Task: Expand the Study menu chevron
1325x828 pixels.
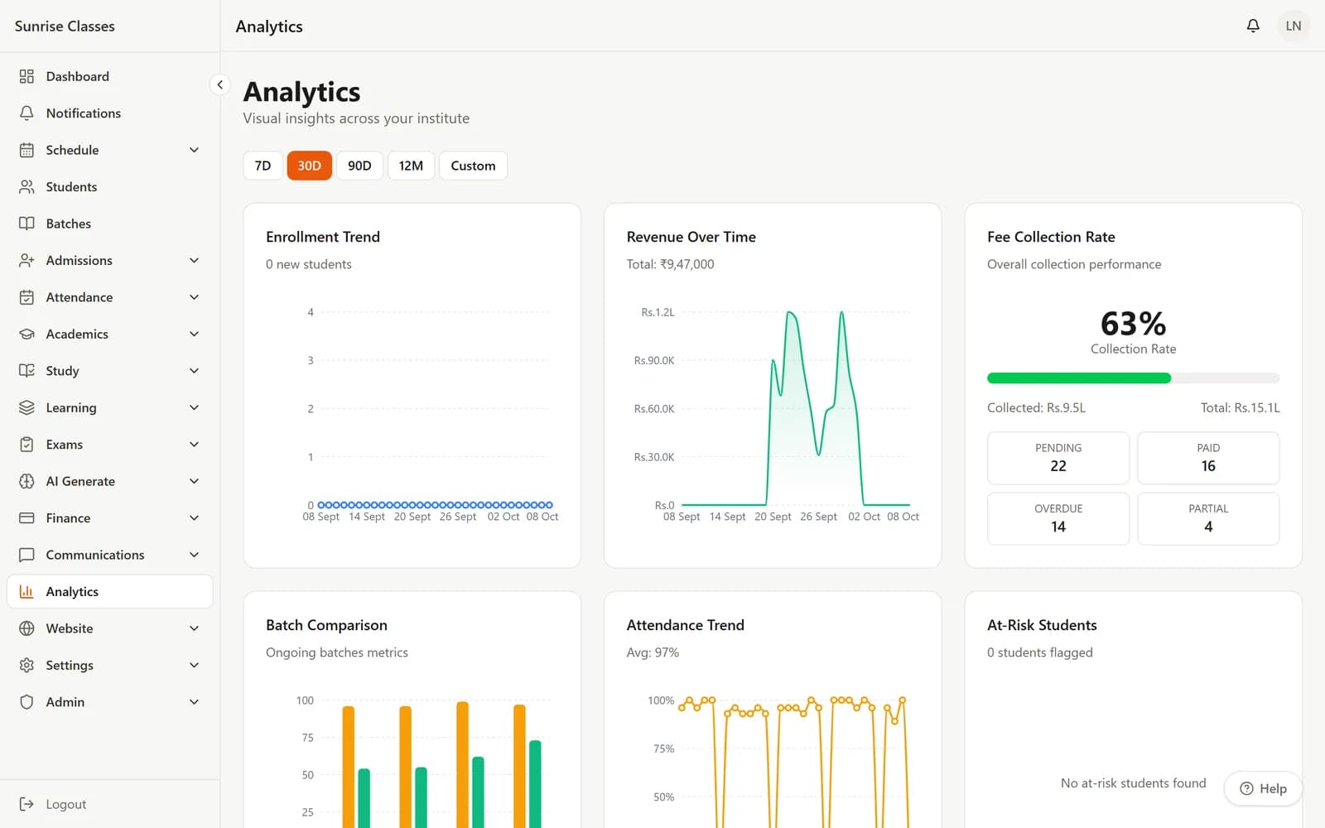Action: 194,371
